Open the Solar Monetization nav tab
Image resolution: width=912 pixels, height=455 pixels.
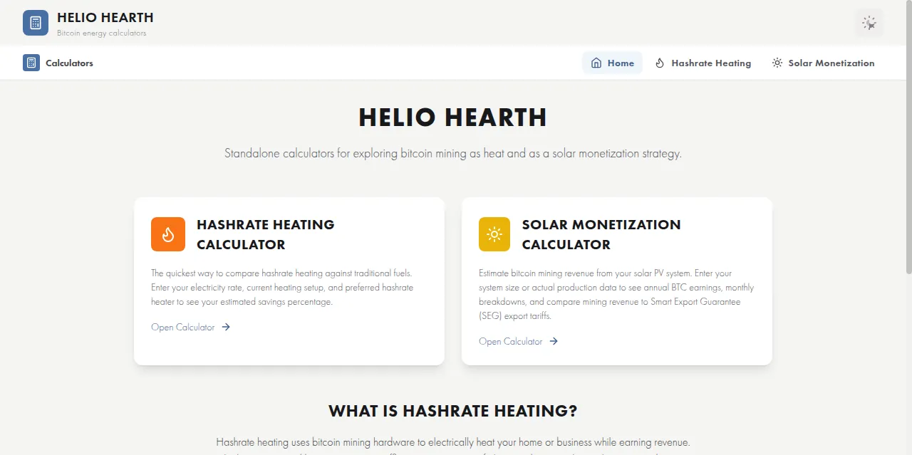tap(823, 63)
